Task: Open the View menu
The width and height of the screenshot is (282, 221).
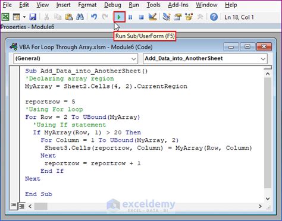Action: click(42, 5)
